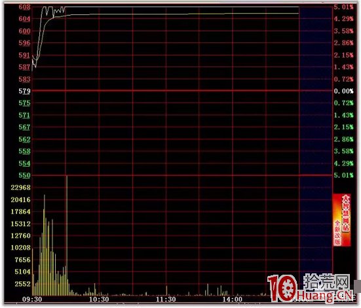The width and height of the screenshot is (361, 308).
Task: Click the 600 price label
Action: pyautogui.click(x=24, y=31)
